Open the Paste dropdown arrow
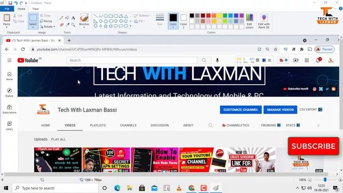The height and width of the screenshot is (193, 343). pyautogui.click(x=6, y=27)
